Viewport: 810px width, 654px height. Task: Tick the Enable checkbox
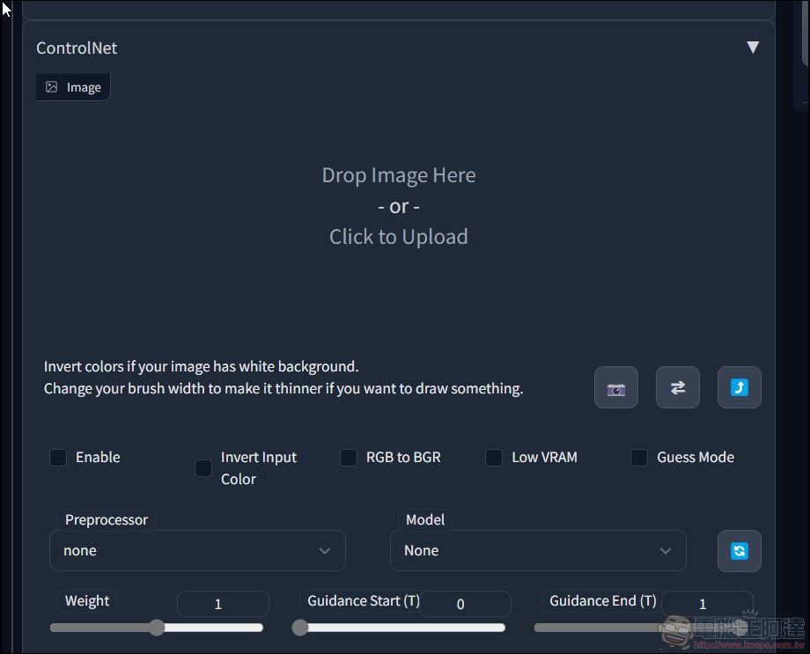coord(58,457)
